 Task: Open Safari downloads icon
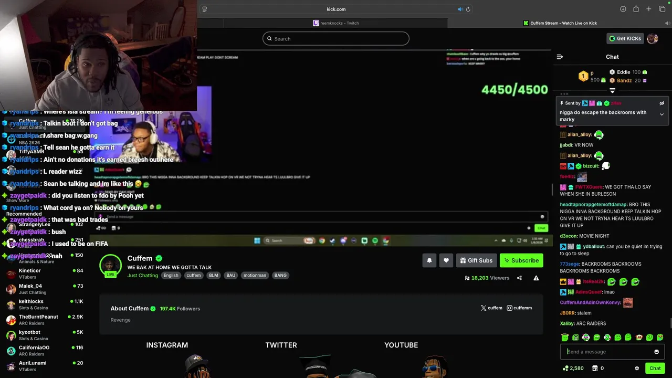point(623,9)
